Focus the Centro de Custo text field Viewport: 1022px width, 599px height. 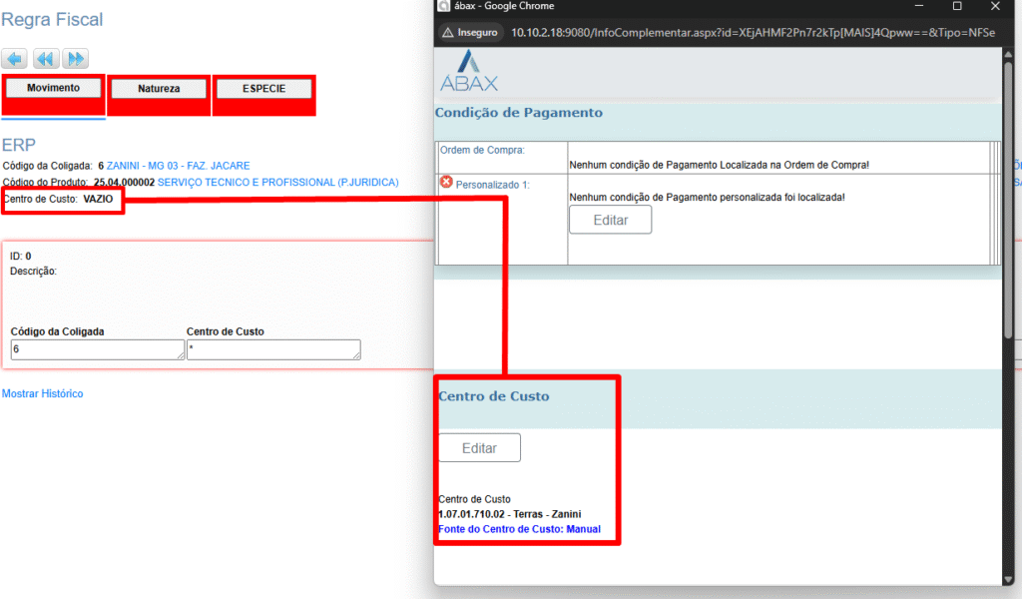click(x=272, y=349)
